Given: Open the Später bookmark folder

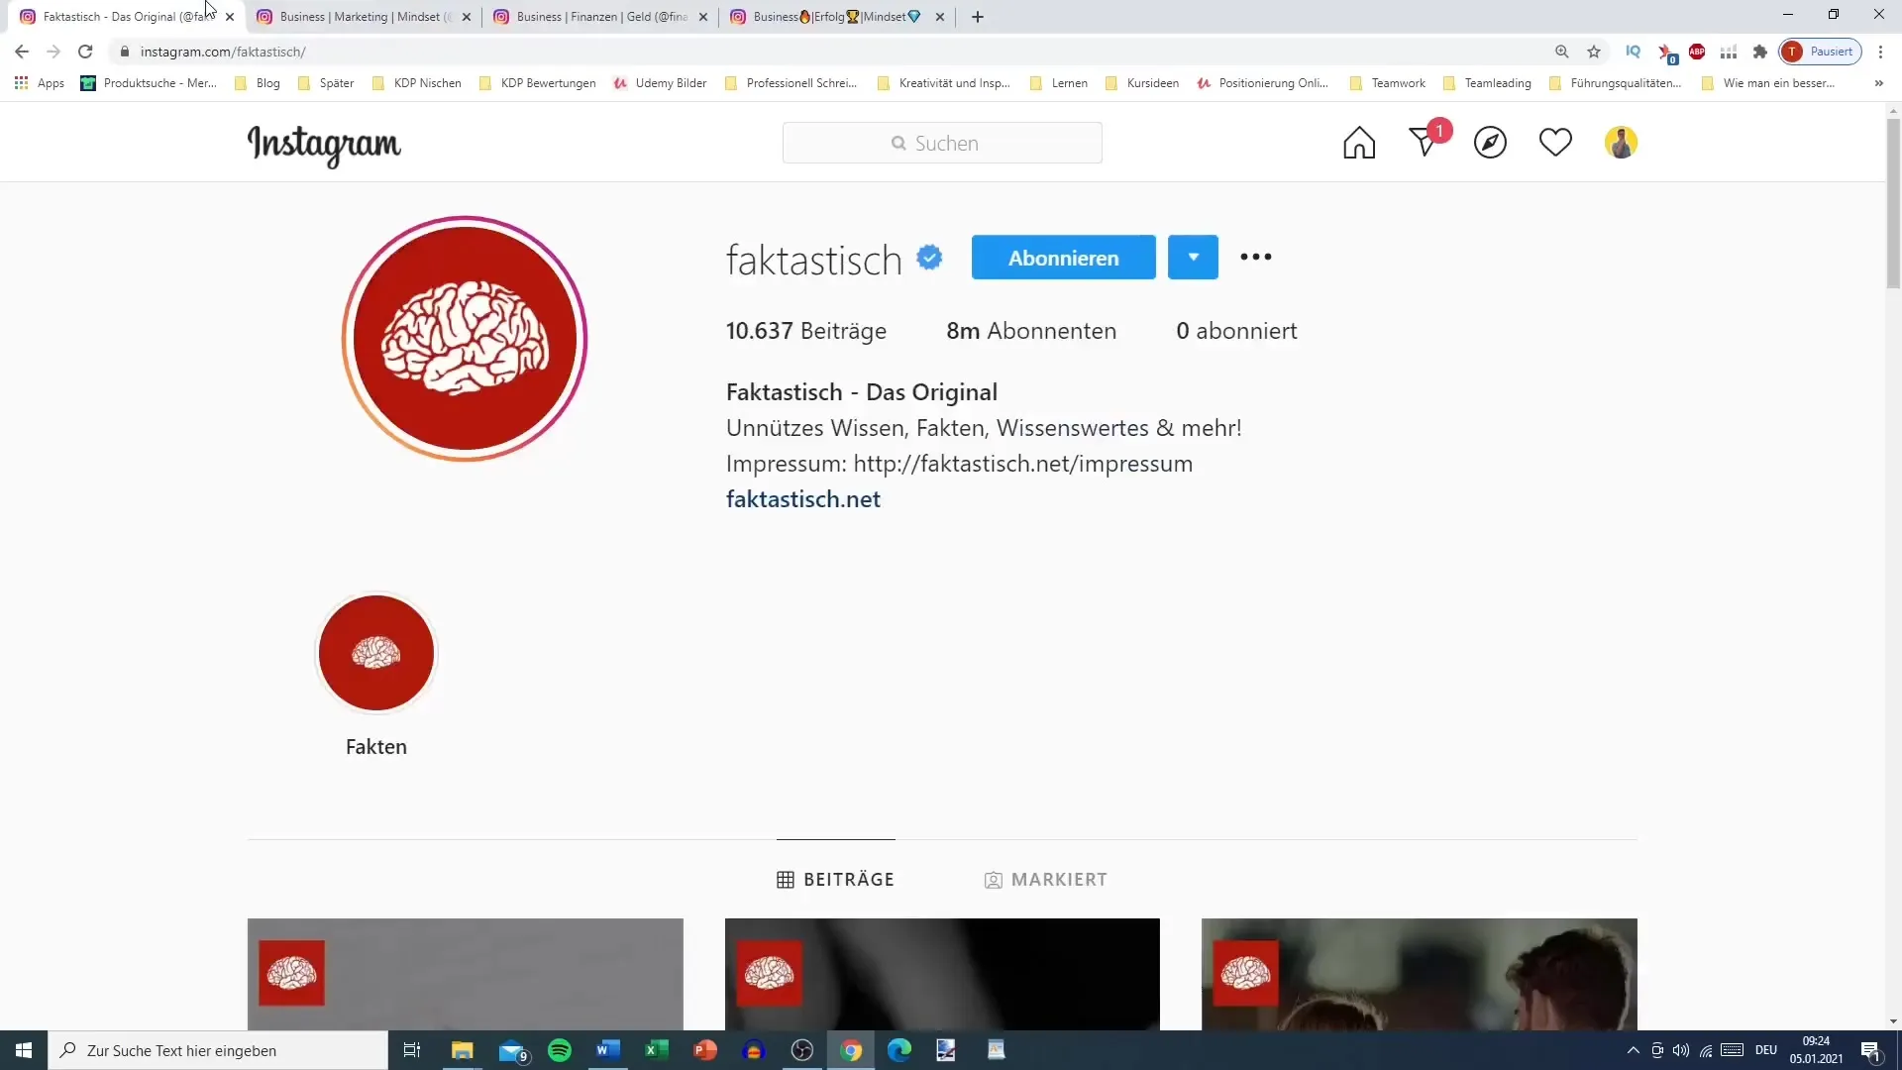Looking at the screenshot, I should (x=326, y=83).
